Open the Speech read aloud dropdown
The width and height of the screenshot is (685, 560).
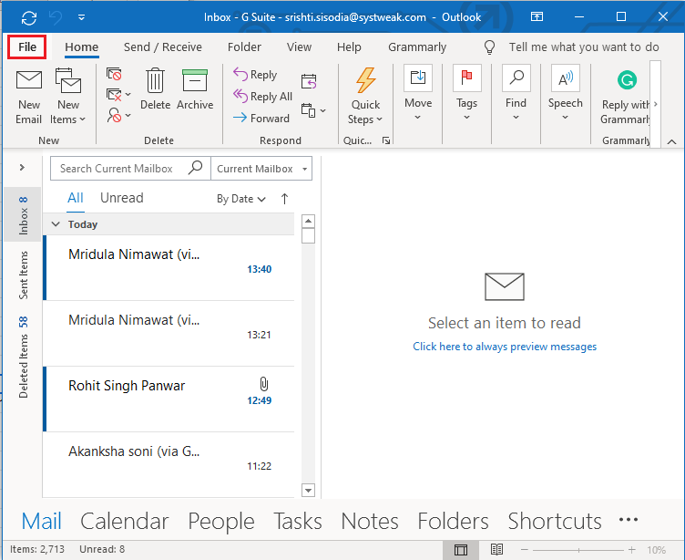pos(566,93)
